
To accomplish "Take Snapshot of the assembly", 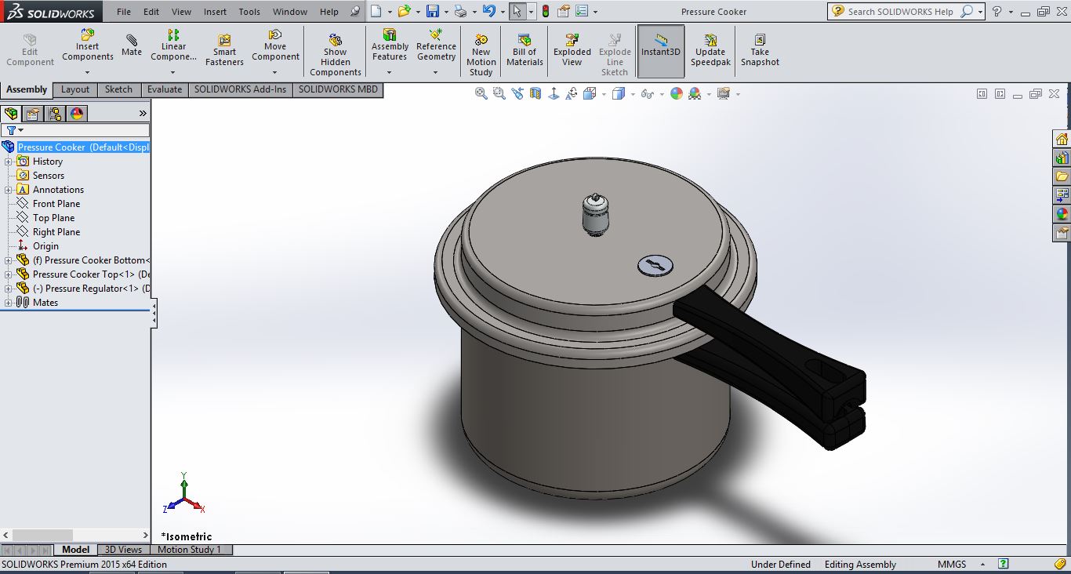I will (x=760, y=50).
